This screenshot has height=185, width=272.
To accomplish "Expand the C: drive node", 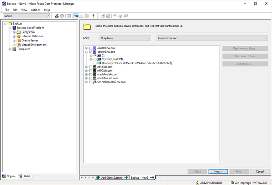I will (x=91, y=56).
